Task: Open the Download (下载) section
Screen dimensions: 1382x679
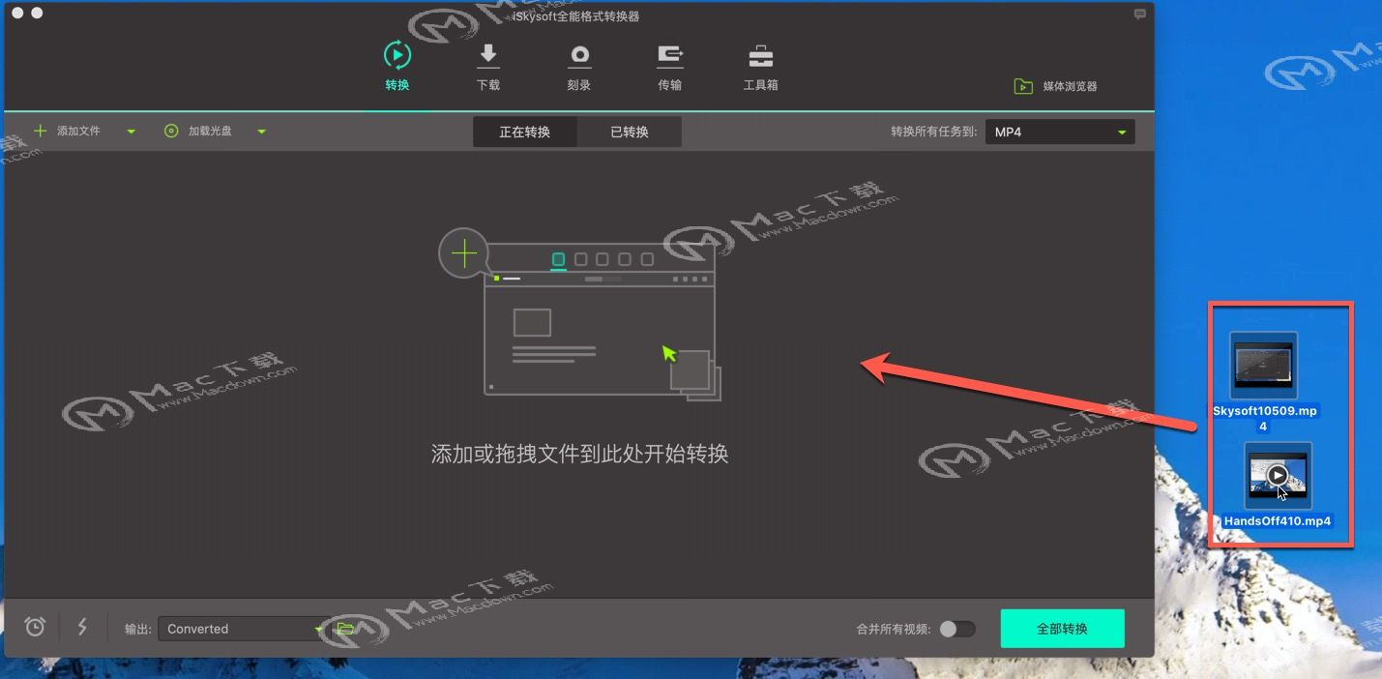Action: 488,66
